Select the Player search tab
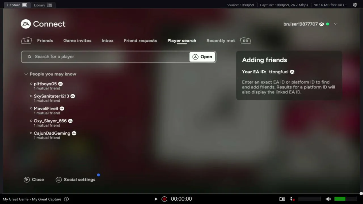 pyautogui.click(x=182, y=41)
